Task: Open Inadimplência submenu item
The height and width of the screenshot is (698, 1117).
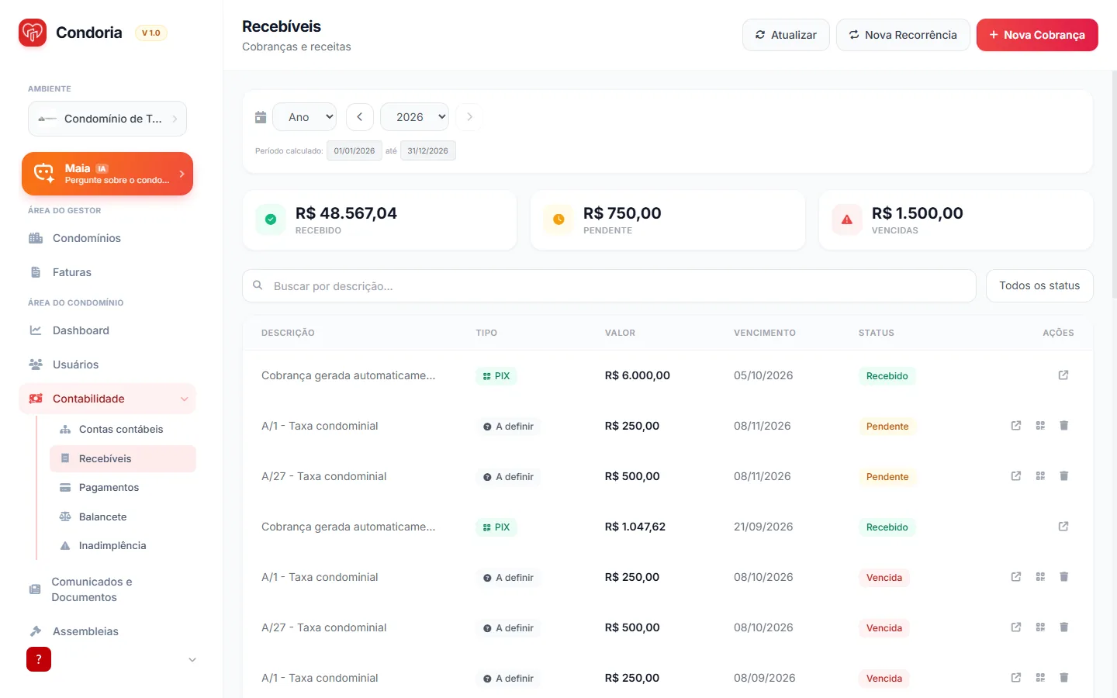Action: point(123,545)
